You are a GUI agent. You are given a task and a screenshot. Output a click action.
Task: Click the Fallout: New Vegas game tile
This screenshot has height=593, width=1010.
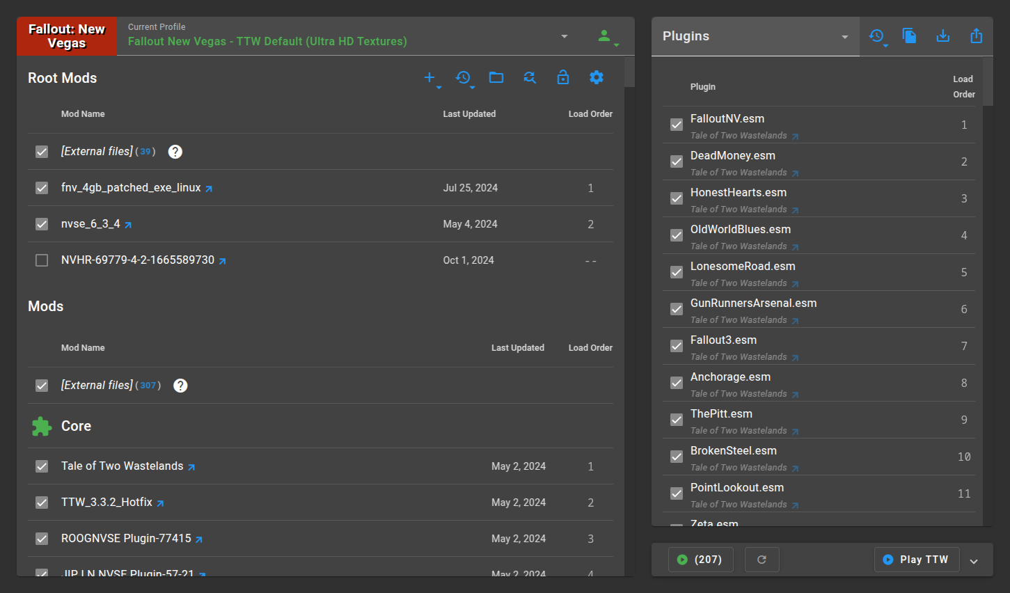tap(67, 36)
